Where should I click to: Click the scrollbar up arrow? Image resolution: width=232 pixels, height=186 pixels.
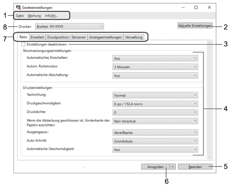[209, 43]
